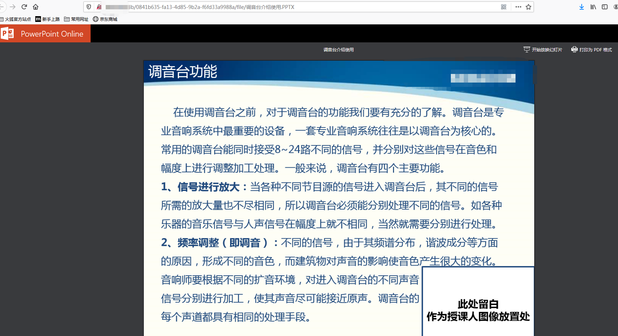Click the PowerPoint Online logo icon
The image size is (618, 336).
tap(8, 34)
